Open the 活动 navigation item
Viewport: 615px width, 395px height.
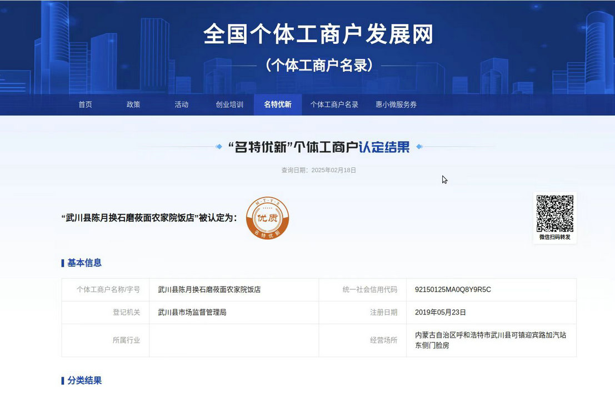click(182, 104)
